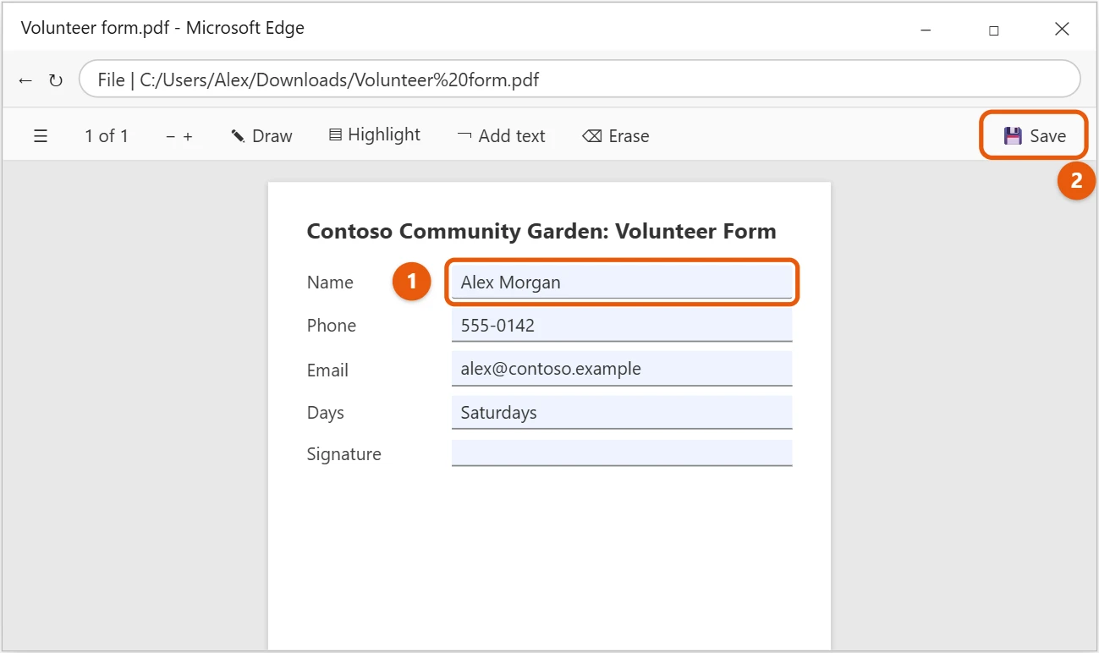1099x653 pixels.
Task: Click the back arrow navigation icon
Action: pyautogui.click(x=25, y=80)
